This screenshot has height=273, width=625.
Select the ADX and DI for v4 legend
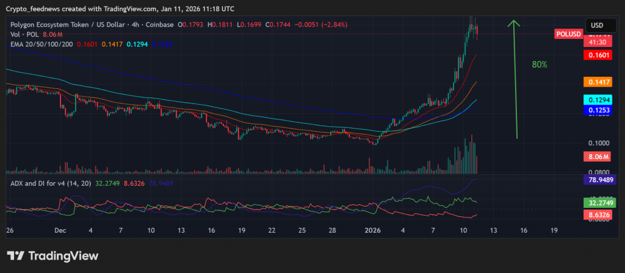coord(51,183)
